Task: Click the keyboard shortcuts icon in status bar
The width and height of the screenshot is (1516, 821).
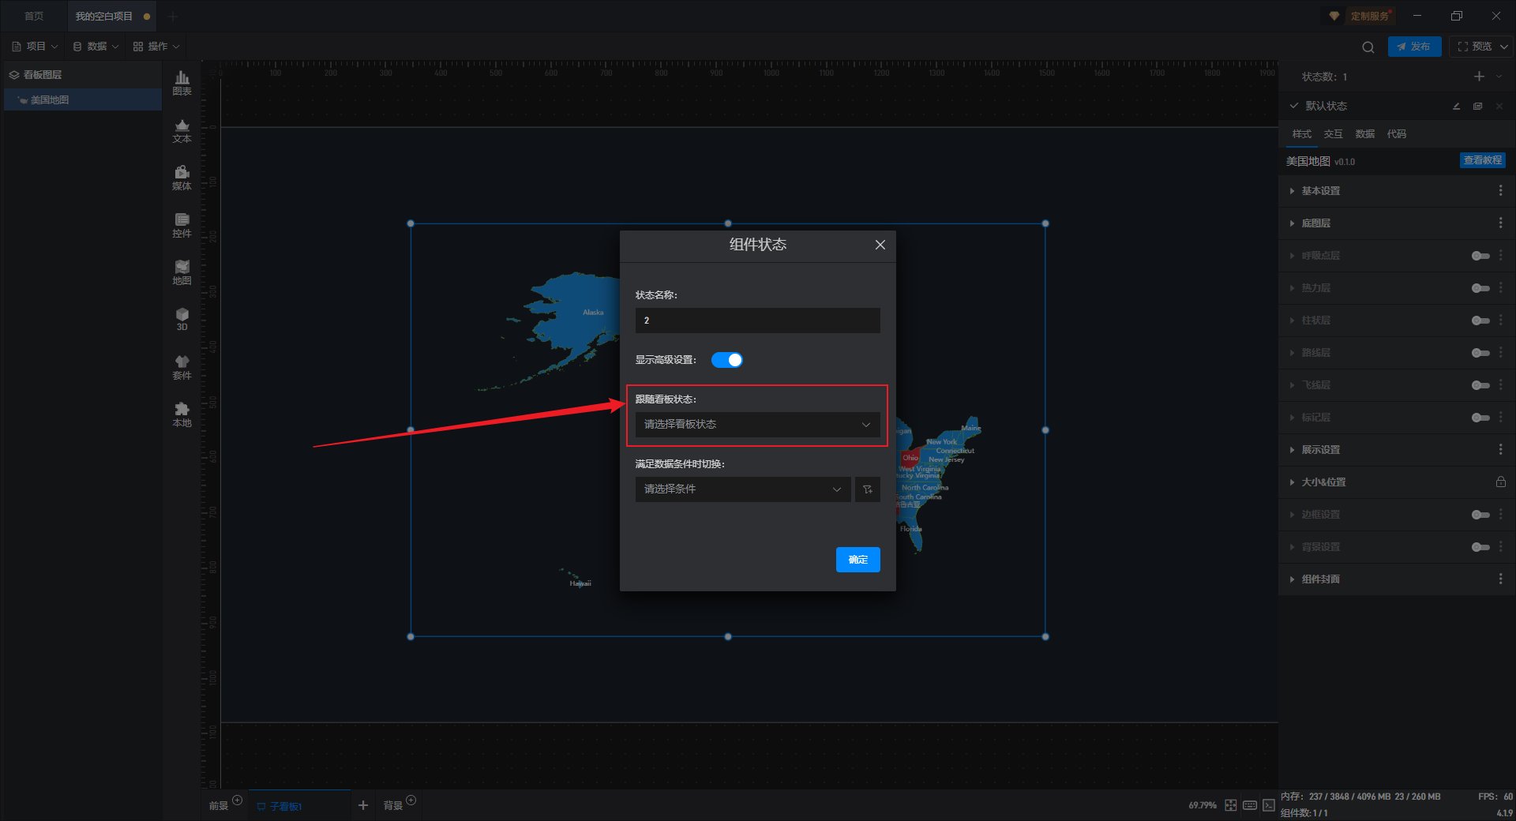Action: 1250,805
